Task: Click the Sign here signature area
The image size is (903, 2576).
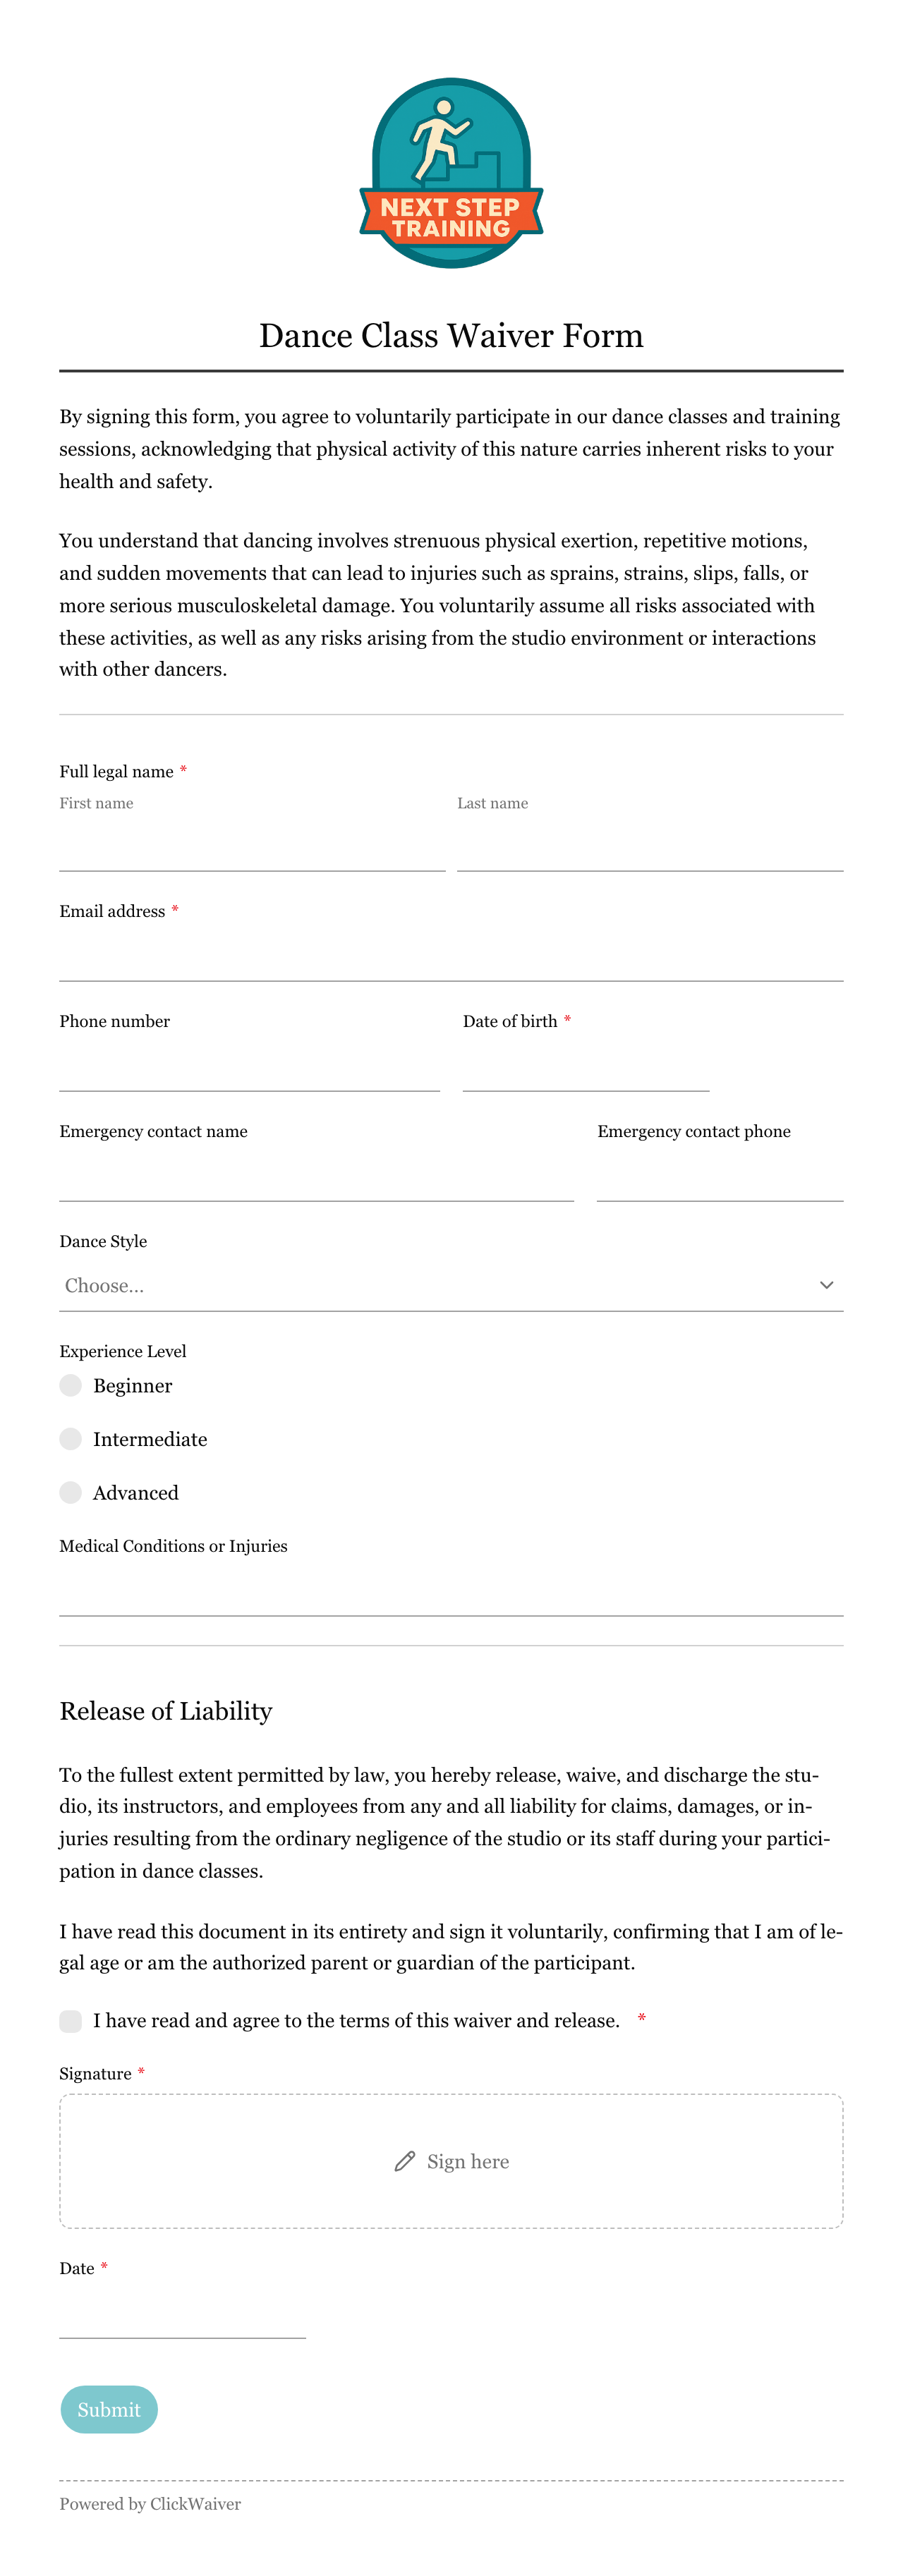Action: tap(451, 2161)
